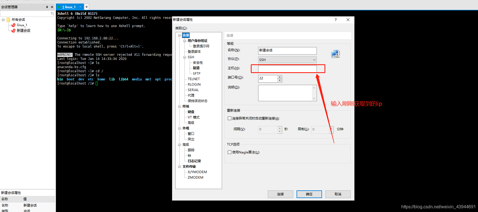Decrease port number with down stepper
Screen dimensions: 478x212
280,80
